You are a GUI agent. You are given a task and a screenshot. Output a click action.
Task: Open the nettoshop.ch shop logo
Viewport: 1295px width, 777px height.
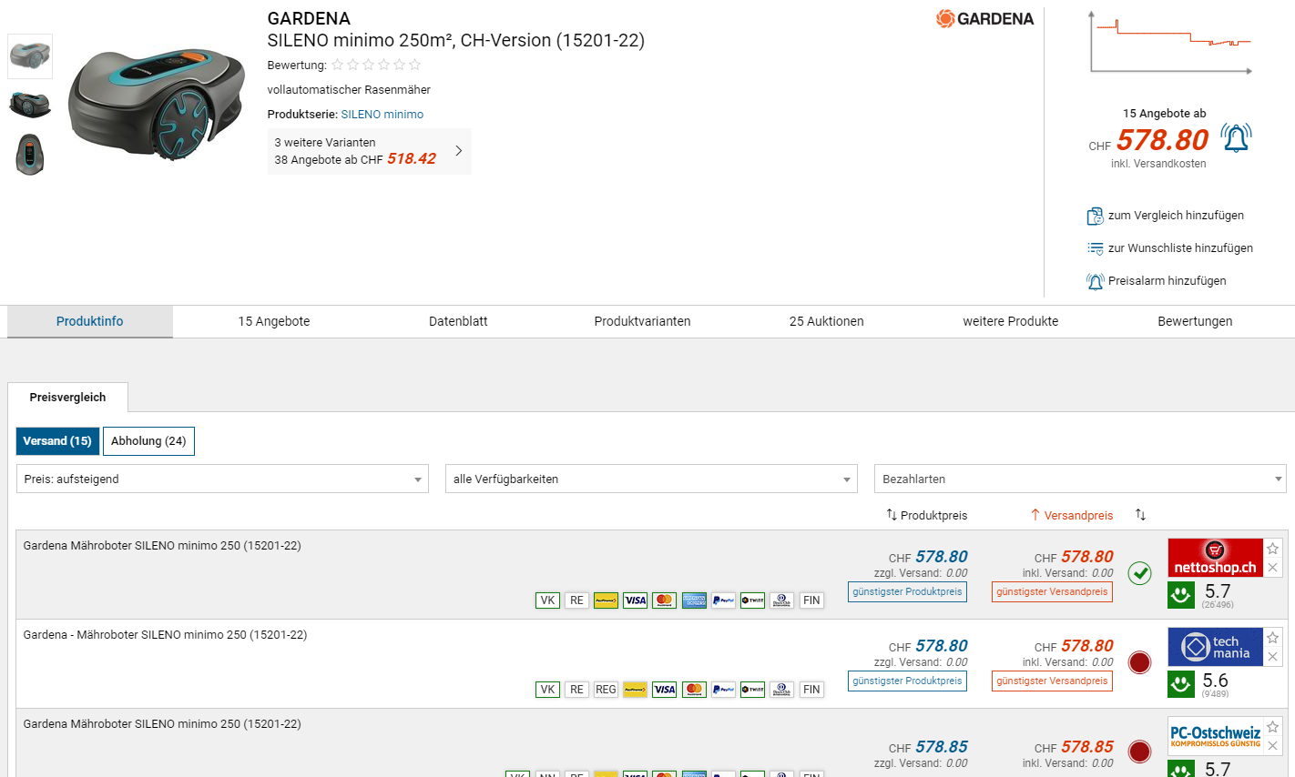coord(1215,558)
